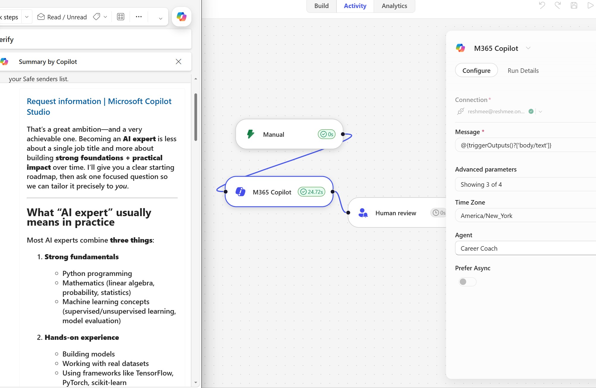This screenshot has width=596, height=388.
Task: Click the undo arrow icon
Action: pos(542,5)
